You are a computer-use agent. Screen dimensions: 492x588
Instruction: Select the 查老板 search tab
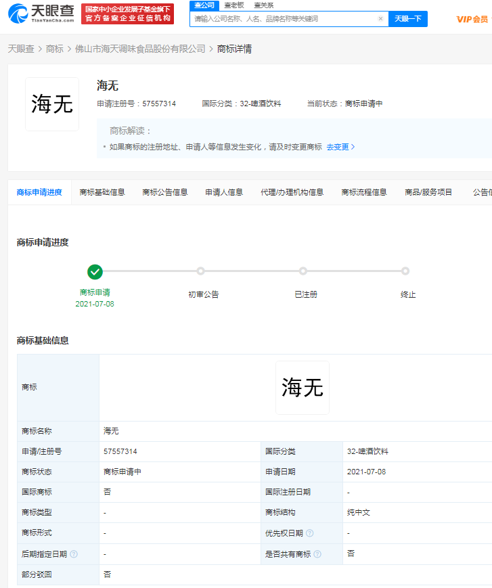click(234, 5)
